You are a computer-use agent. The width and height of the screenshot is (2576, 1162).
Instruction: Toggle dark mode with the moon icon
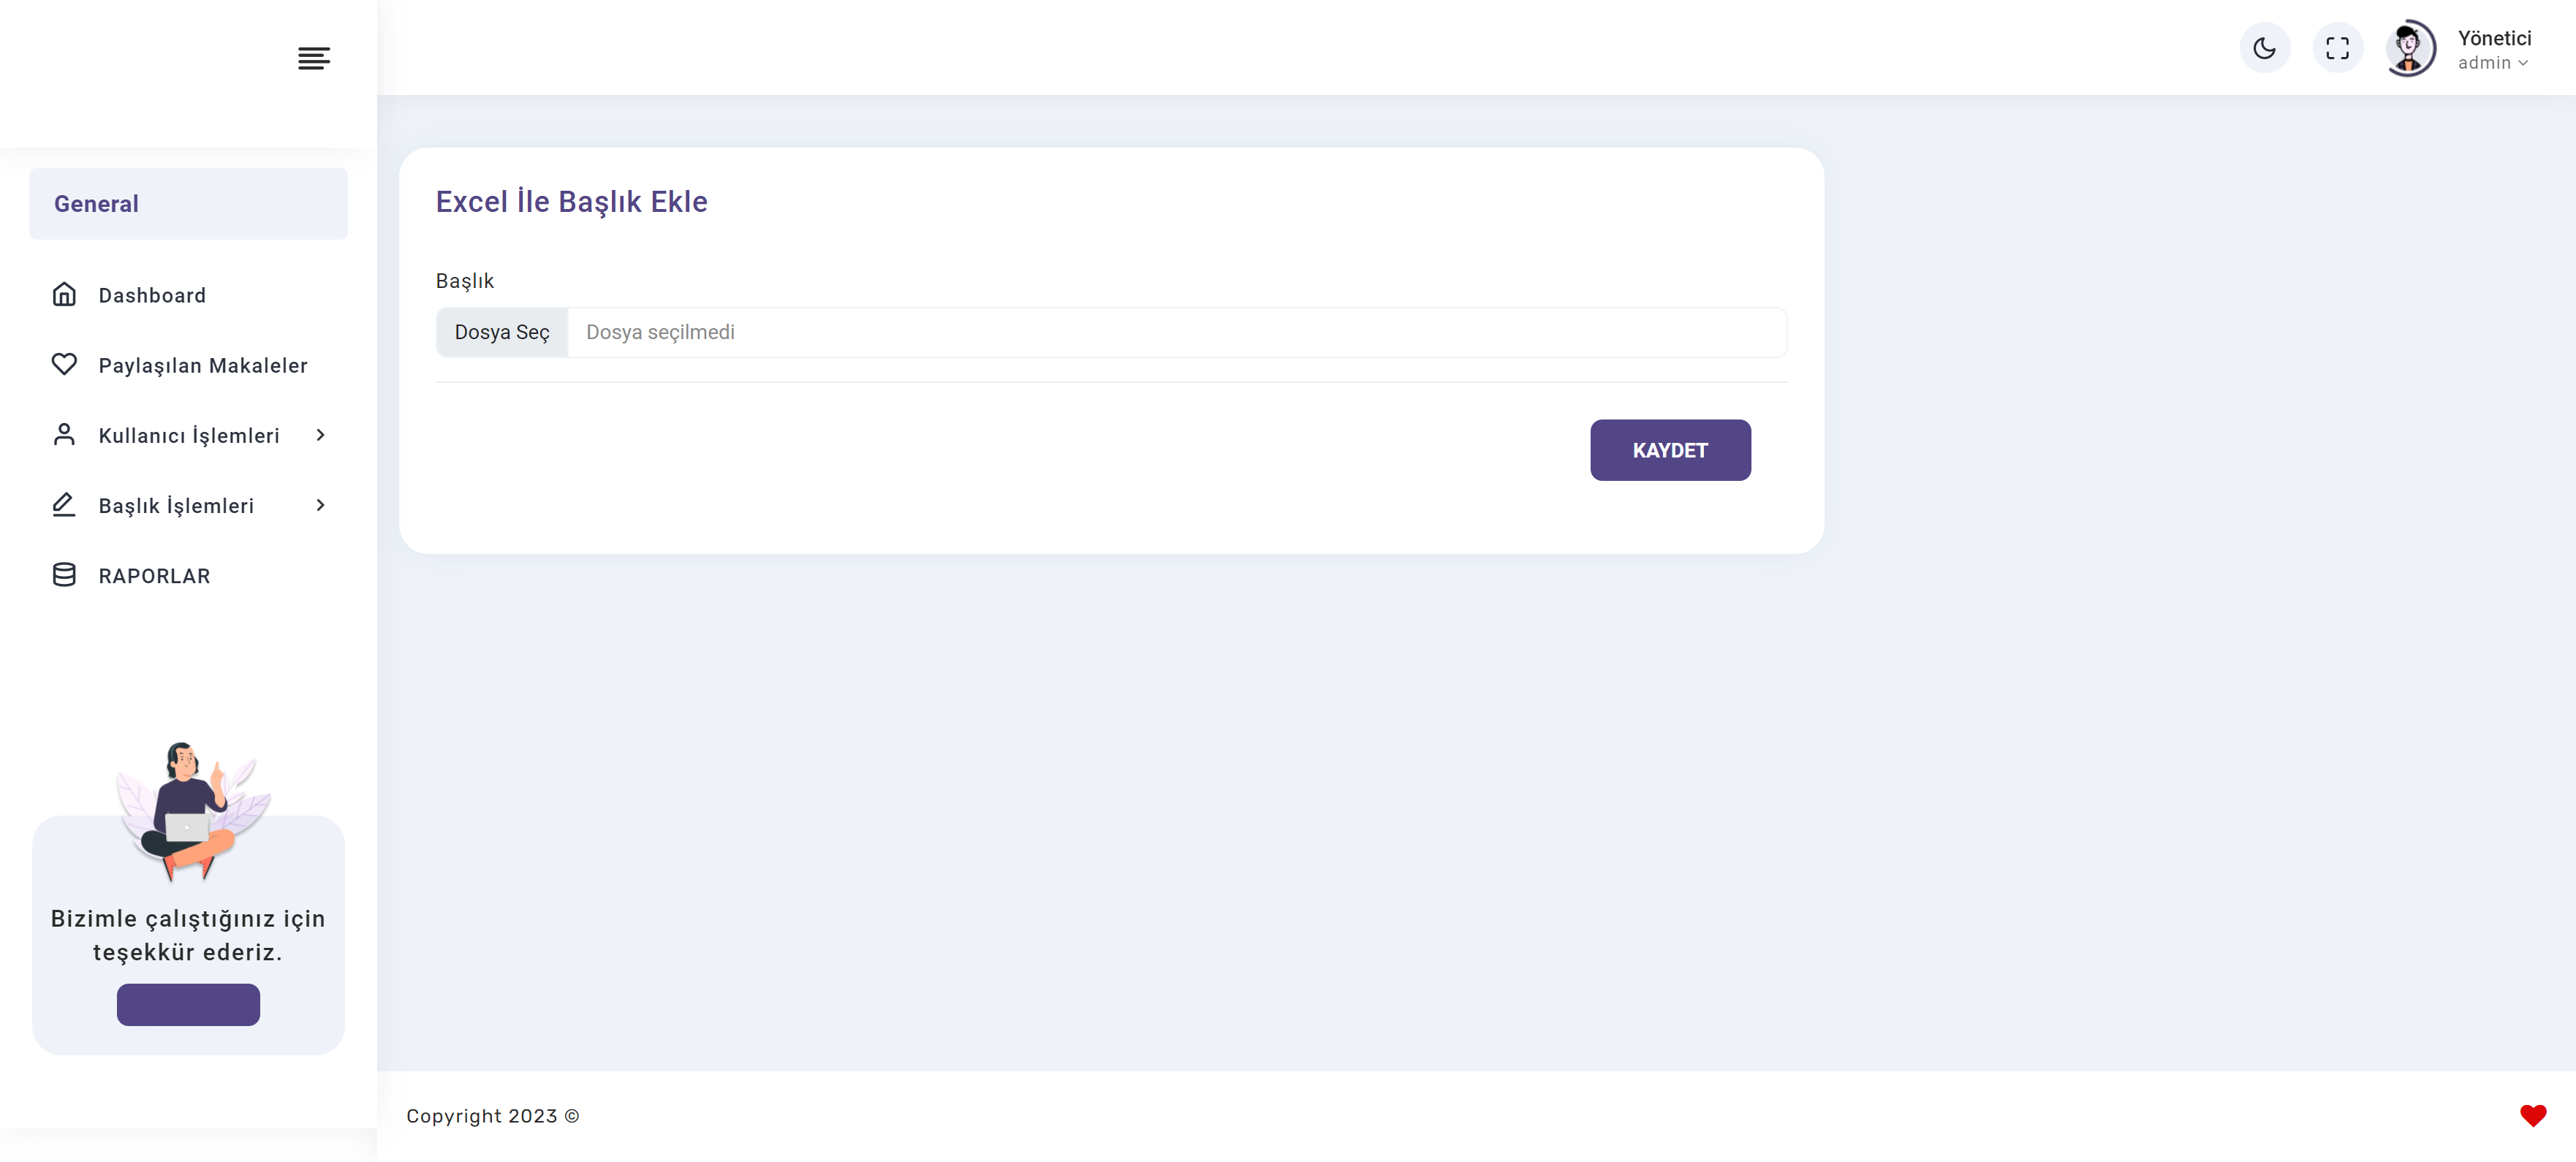pyautogui.click(x=2264, y=48)
